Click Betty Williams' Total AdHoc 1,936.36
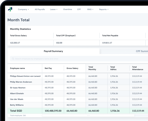This screenshot has width=148, height=121. (x=114, y=105)
